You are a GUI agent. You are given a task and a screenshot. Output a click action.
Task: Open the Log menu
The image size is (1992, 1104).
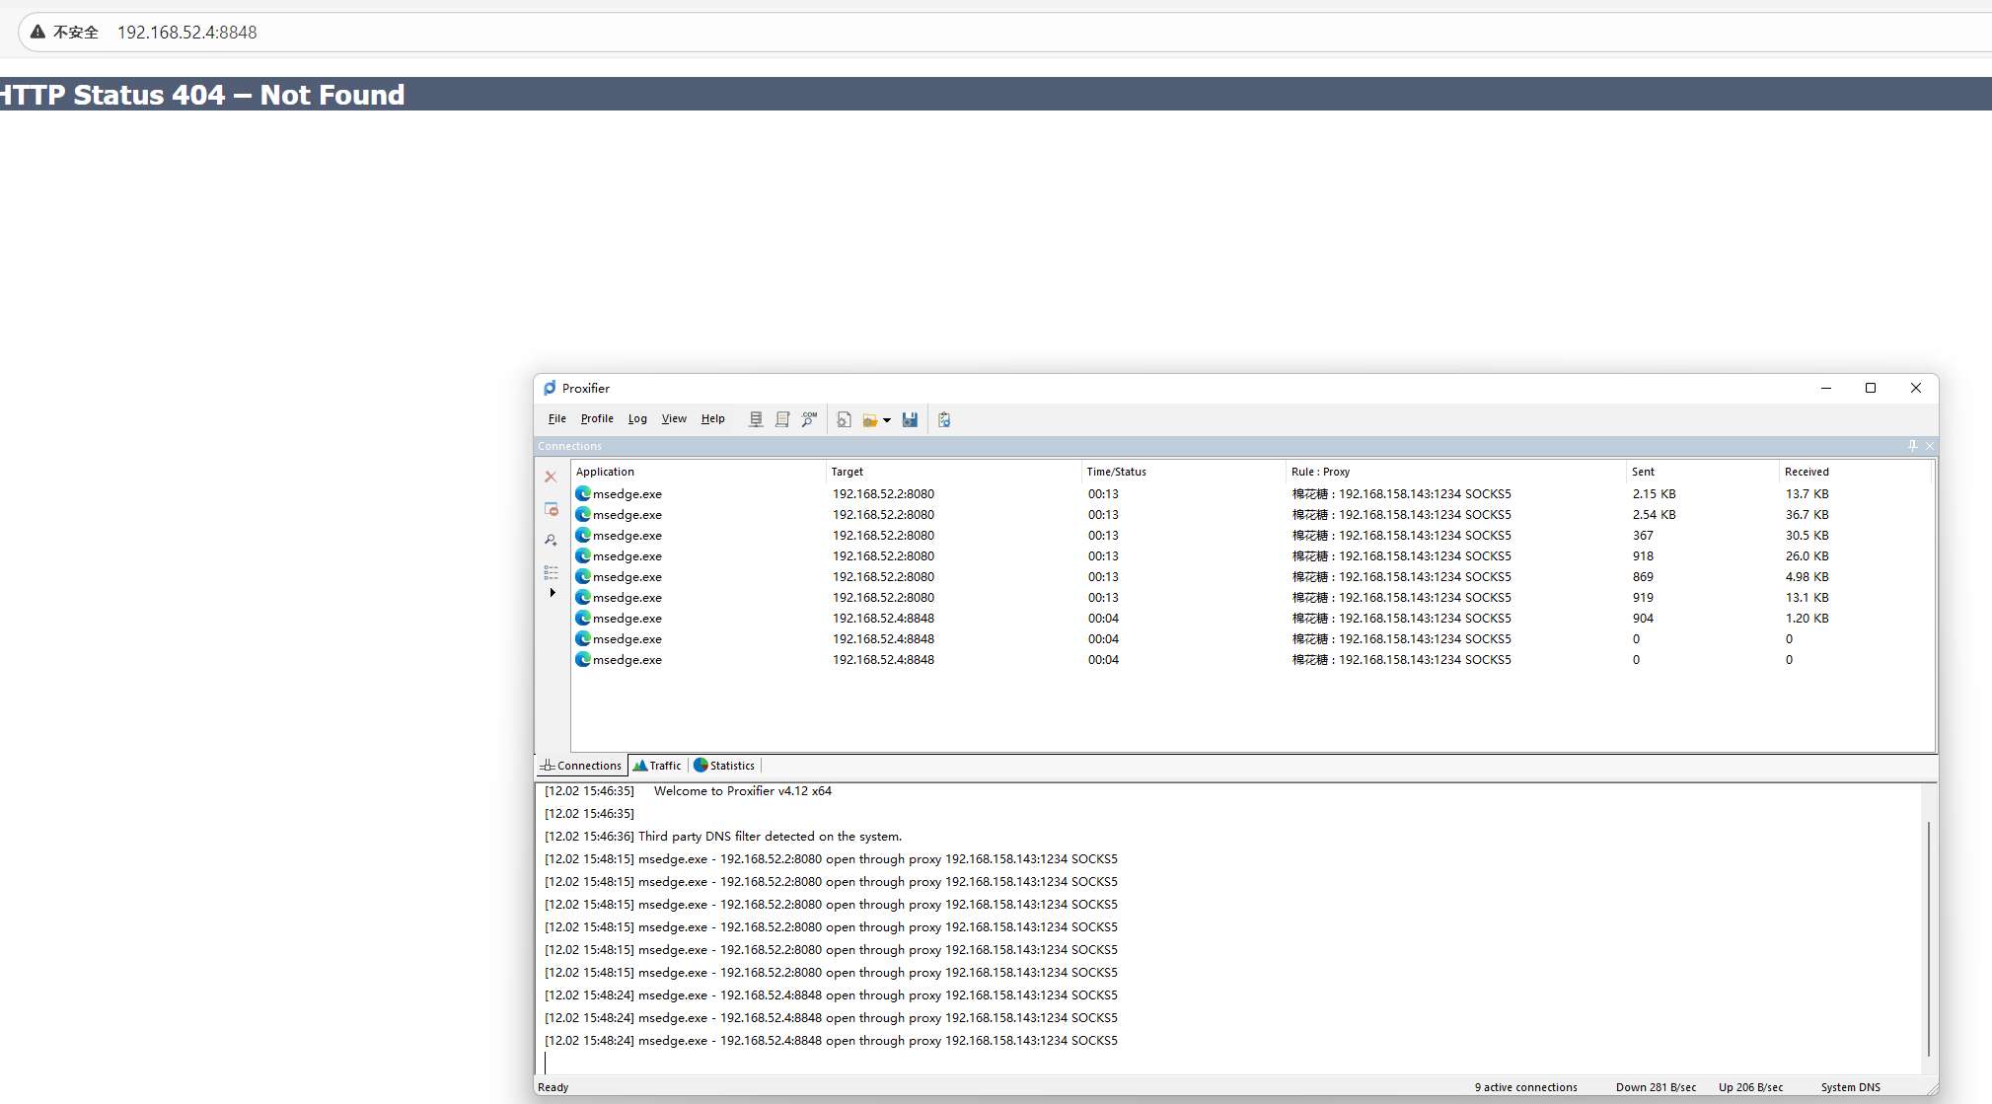pyautogui.click(x=637, y=418)
